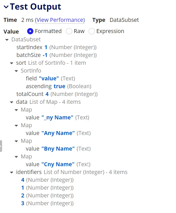Viewport: 176px width, 213px height.
Task: Collapse the Map containing "Any Name"
Action: click(16, 126)
